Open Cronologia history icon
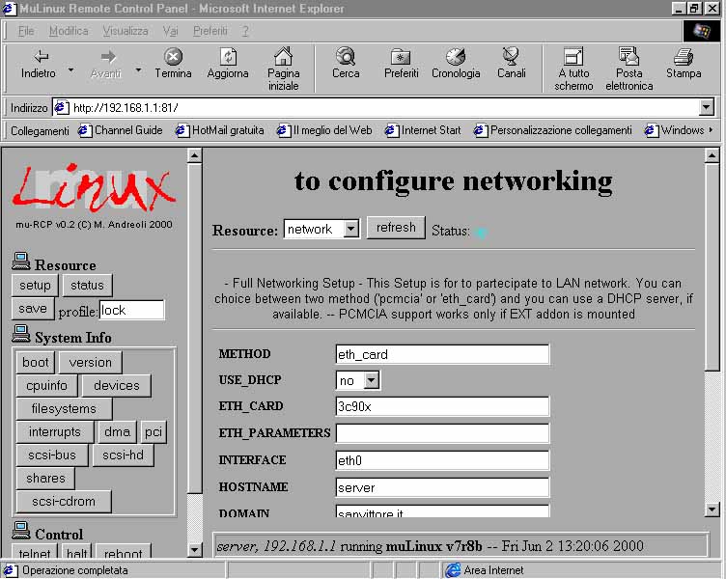This screenshot has height=579, width=726. (456, 57)
